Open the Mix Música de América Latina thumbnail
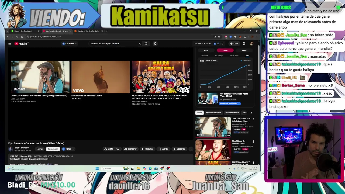The image size is (345, 194). click(101, 77)
